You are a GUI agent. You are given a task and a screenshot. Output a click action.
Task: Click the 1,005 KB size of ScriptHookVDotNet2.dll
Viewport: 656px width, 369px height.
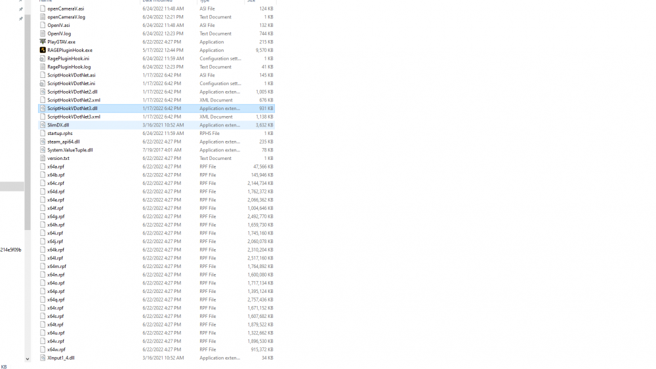[x=264, y=92]
